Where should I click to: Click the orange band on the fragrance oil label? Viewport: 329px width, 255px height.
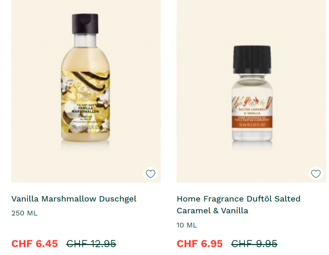(x=252, y=122)
